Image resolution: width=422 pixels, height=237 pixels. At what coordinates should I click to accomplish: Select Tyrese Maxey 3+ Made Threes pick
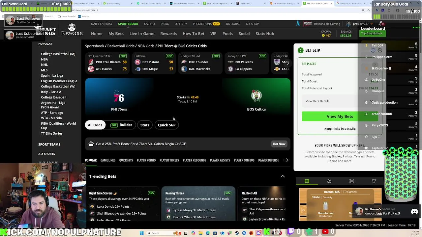click(x=194, y=210)
